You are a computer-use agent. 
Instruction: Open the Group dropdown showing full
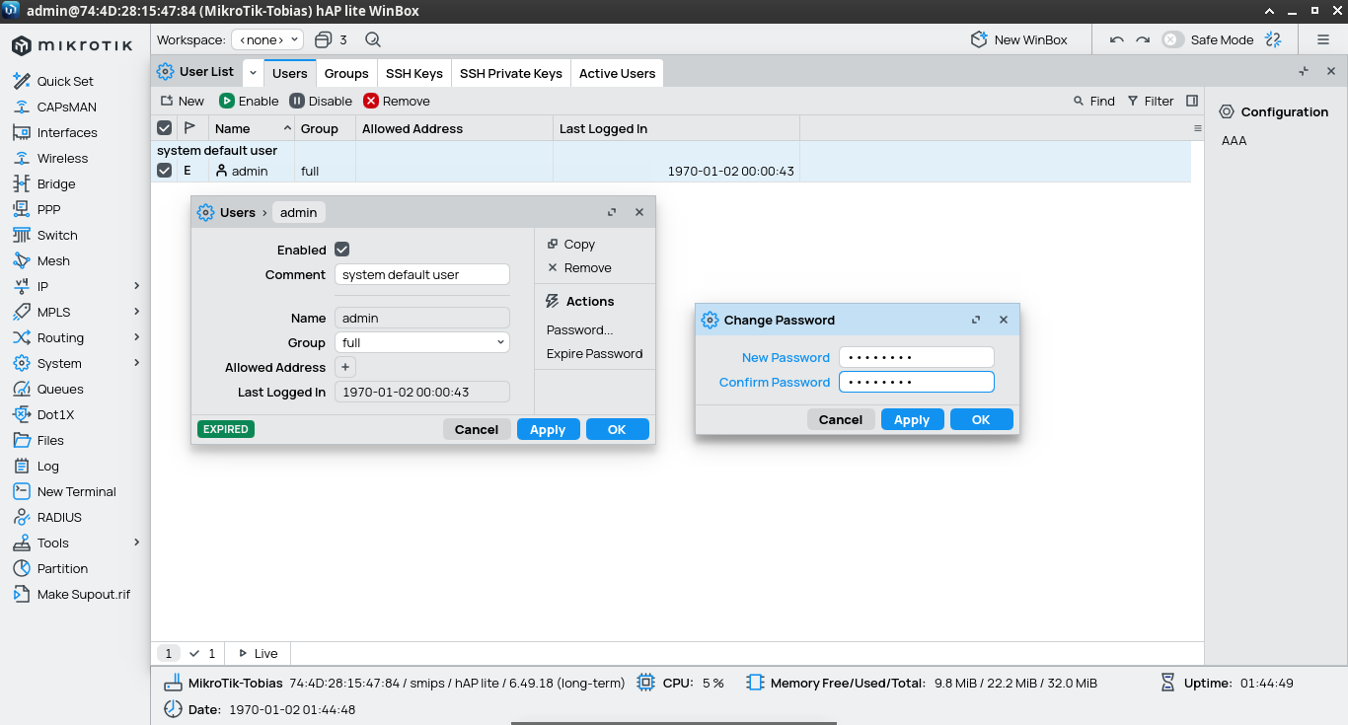pyautogui.click(x=422, y=342)
